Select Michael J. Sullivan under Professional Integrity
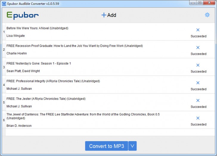The width and height of the screenshot is (217, 156). point(19,89)
